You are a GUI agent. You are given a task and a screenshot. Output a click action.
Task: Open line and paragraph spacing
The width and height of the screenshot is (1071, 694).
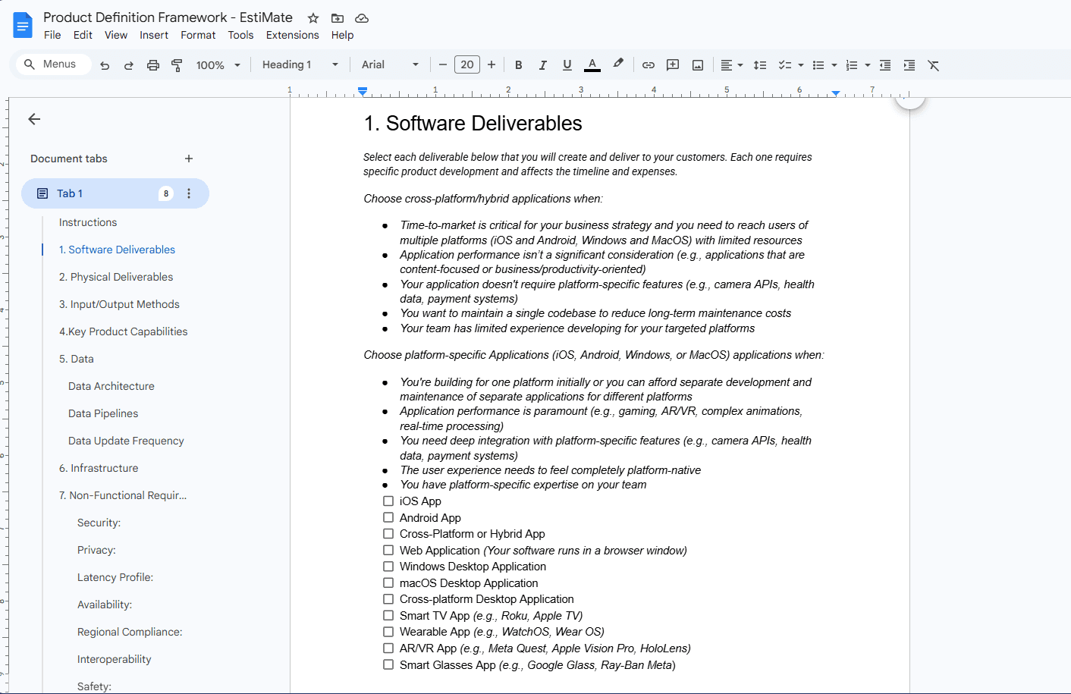pos(760,65)
